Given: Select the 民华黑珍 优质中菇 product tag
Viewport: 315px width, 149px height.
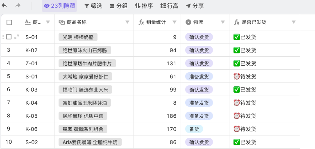Looking at the screenshot, I should pos(83,116).
